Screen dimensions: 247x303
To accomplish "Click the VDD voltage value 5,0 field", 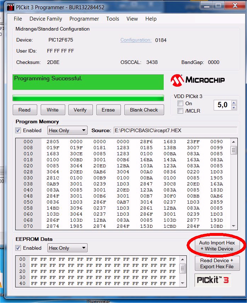I will (223, 105).
